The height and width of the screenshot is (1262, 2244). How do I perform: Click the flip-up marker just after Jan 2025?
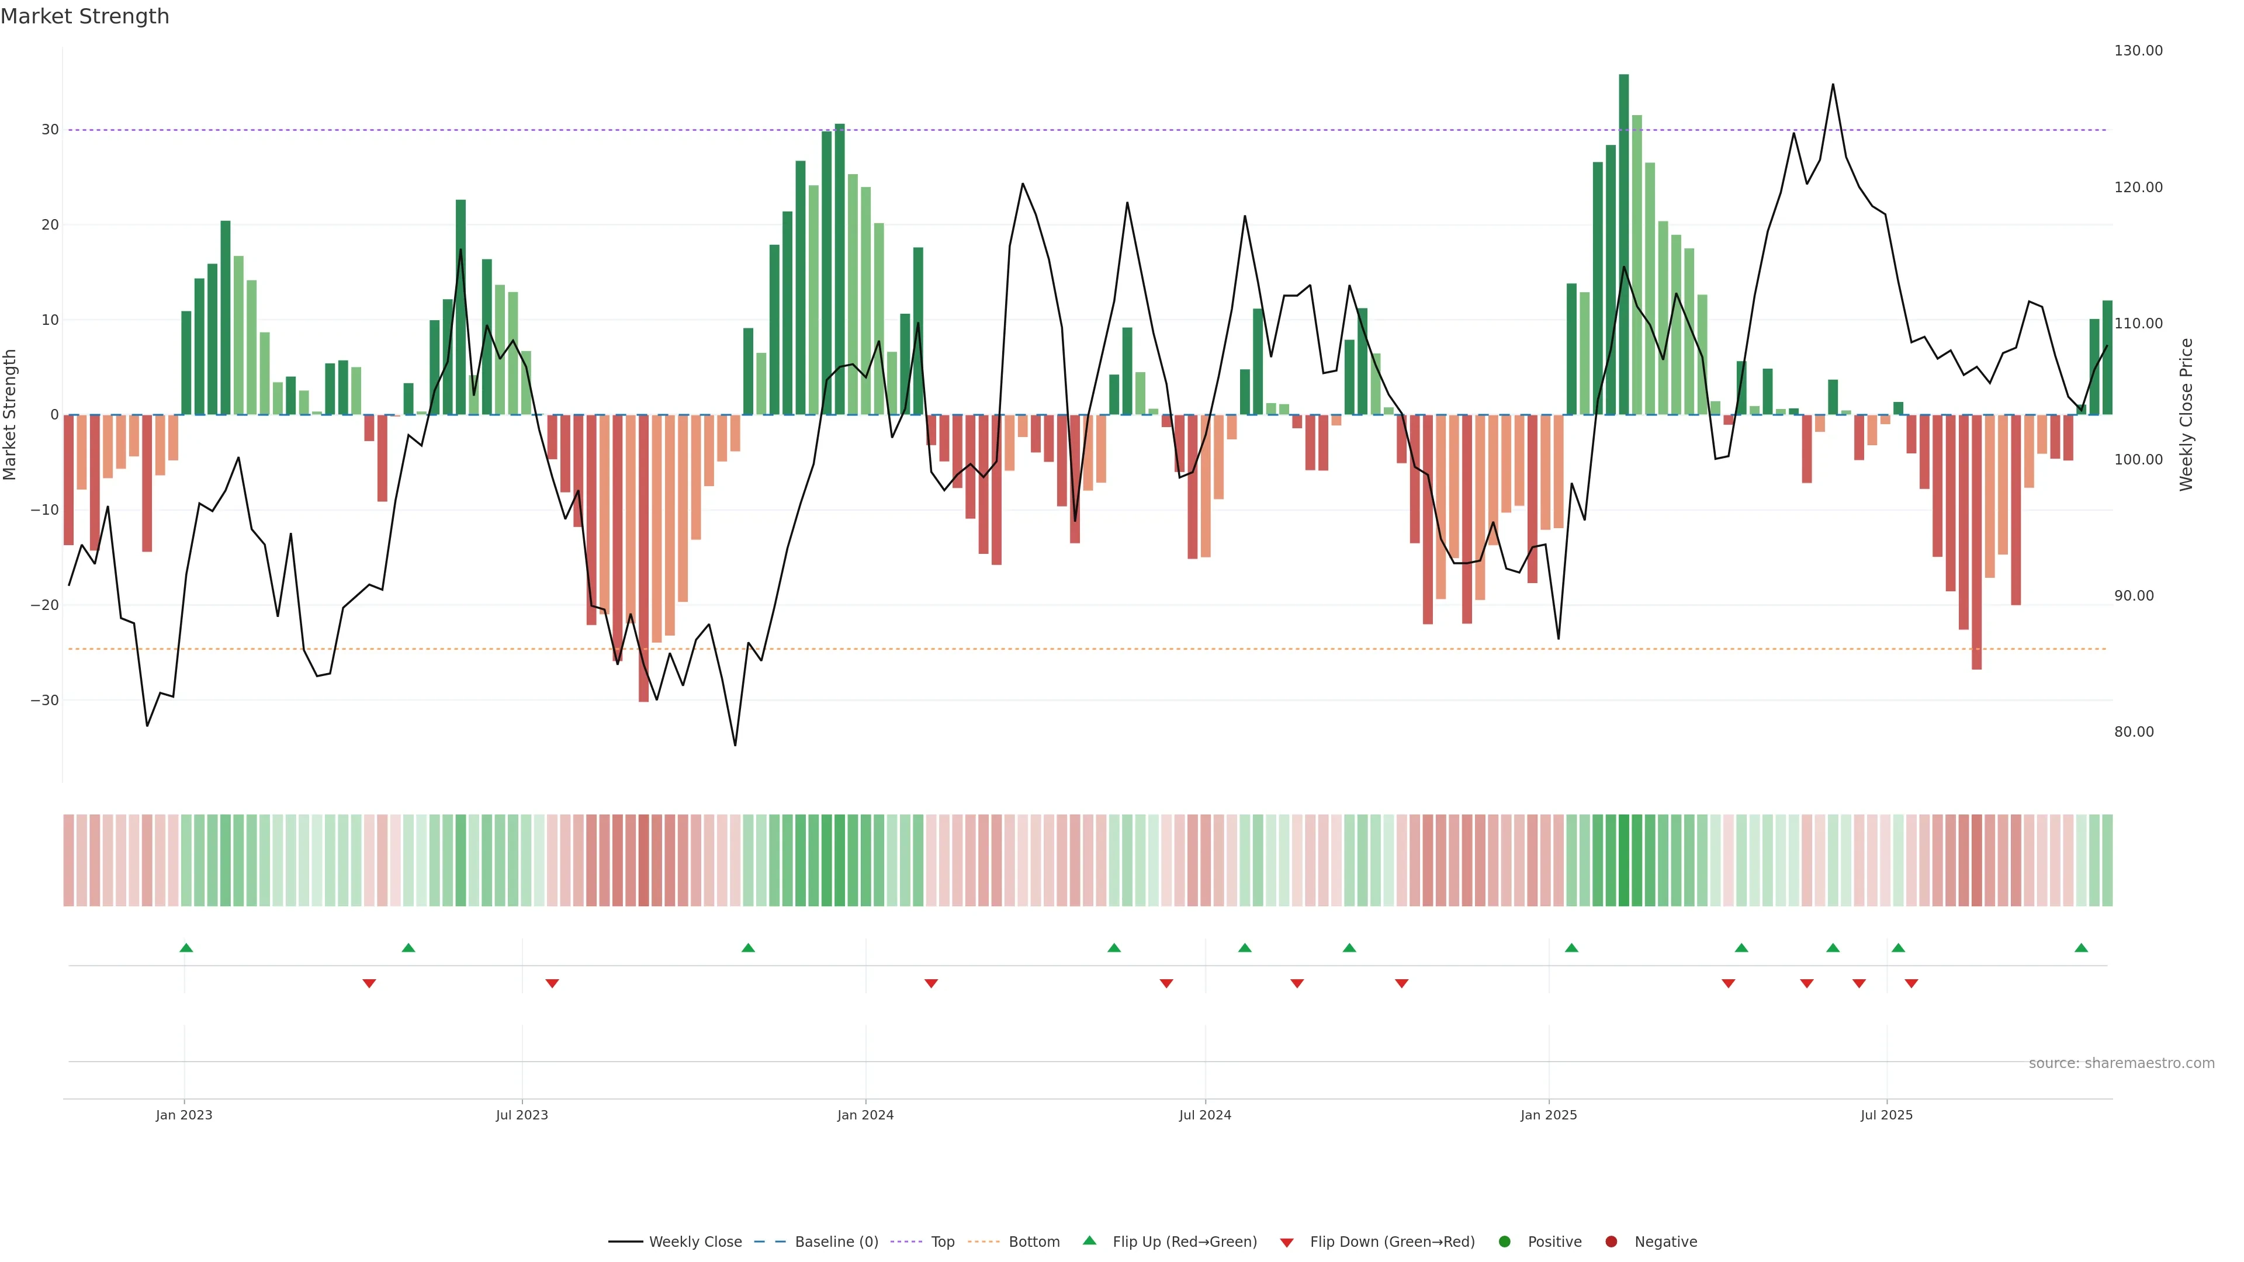[x=1571, y=948]
